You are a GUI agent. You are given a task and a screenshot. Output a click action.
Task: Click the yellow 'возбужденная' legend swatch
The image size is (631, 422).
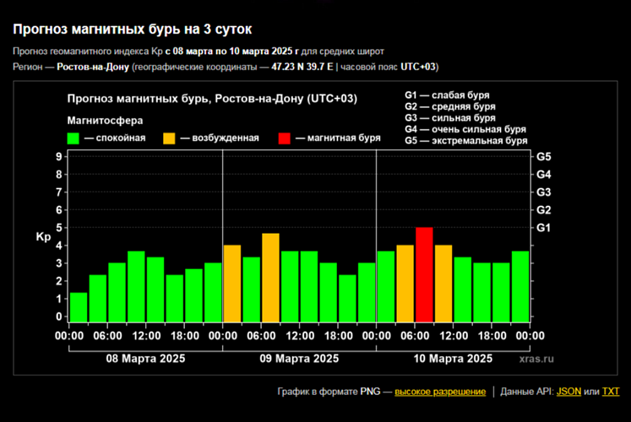pos(170,138)
